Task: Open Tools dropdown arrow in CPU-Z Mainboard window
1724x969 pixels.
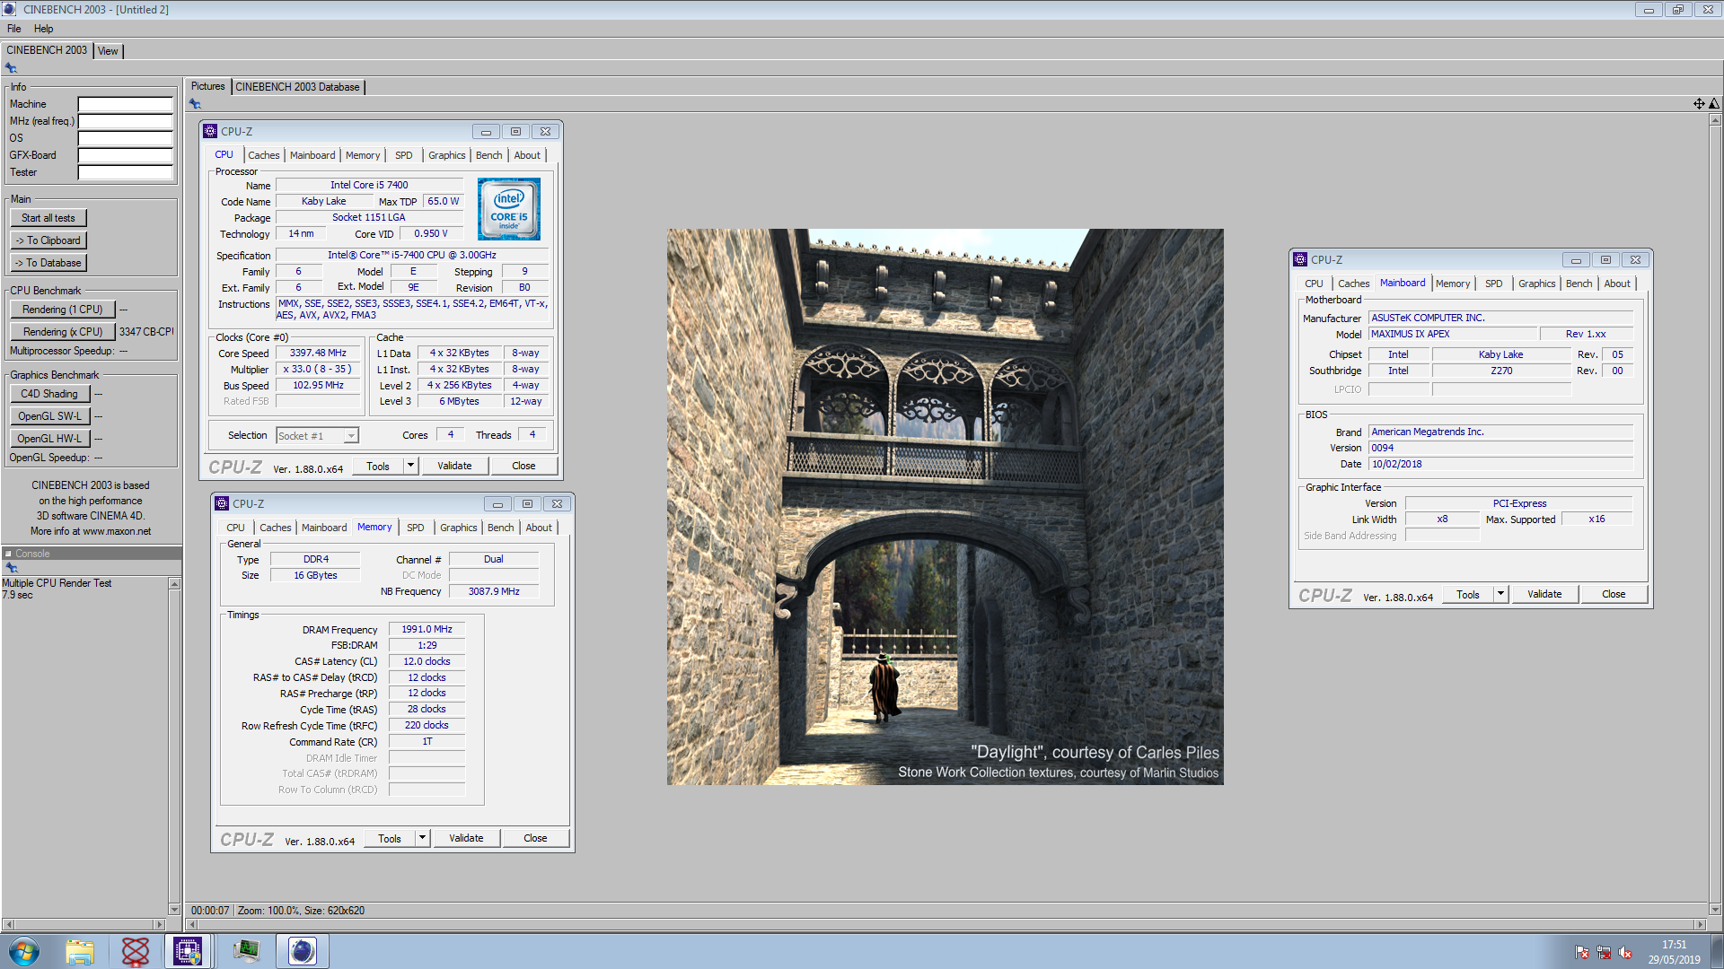Action: coord(1500,594)
